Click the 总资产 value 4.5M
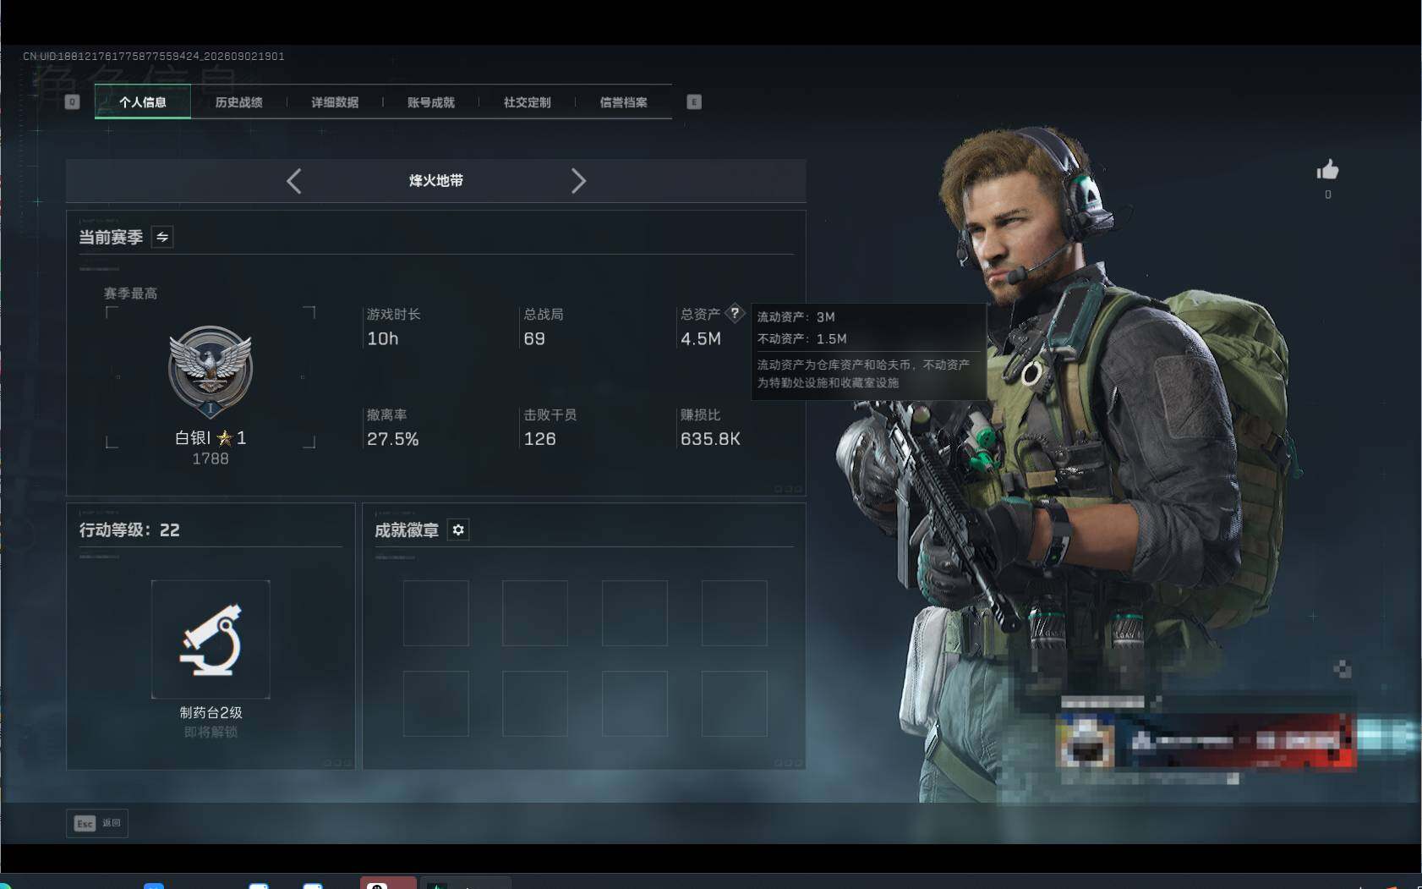1422x889 pixels. (x=701, y=339)
